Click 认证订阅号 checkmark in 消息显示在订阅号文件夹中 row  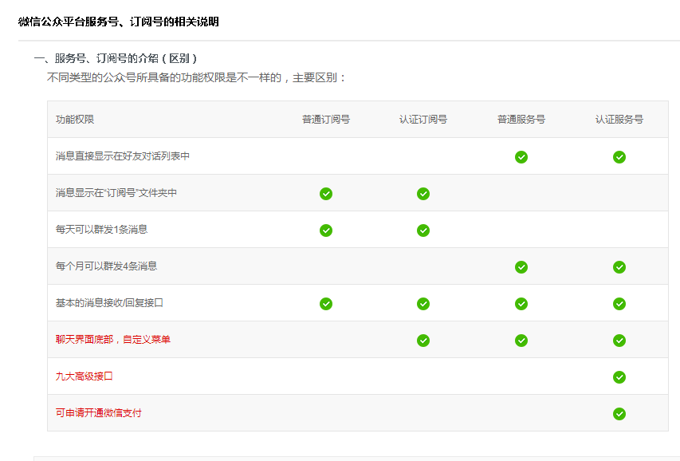[x=423, y=194]
